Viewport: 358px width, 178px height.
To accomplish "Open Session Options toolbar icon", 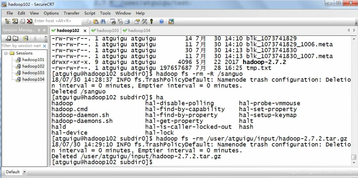I will coord(137,21).
